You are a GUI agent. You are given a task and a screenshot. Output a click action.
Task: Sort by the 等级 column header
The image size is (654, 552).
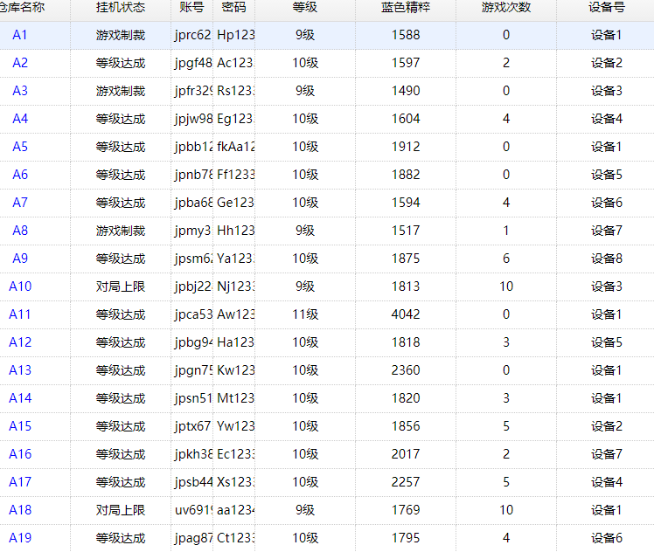(305, 7)
